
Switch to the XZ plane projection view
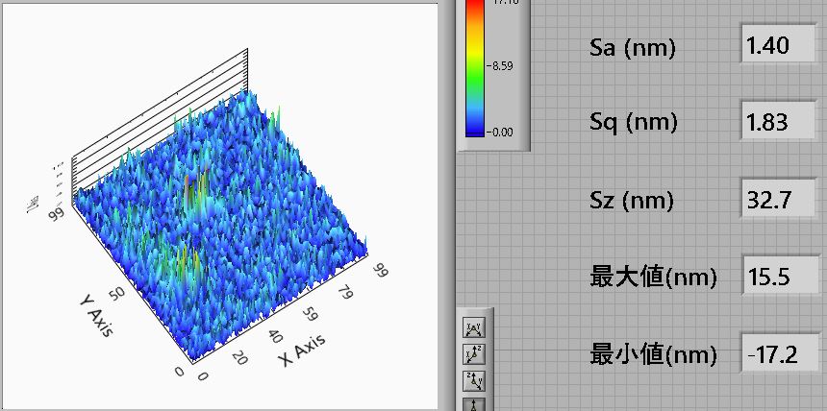pyautogui.click(x=474, y=355)
